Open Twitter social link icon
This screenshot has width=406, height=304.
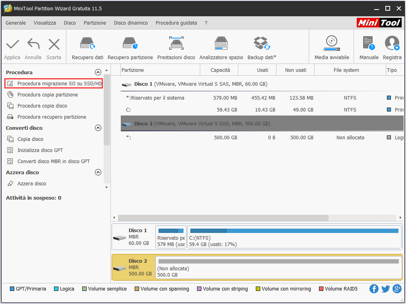[x=385, y=289]
